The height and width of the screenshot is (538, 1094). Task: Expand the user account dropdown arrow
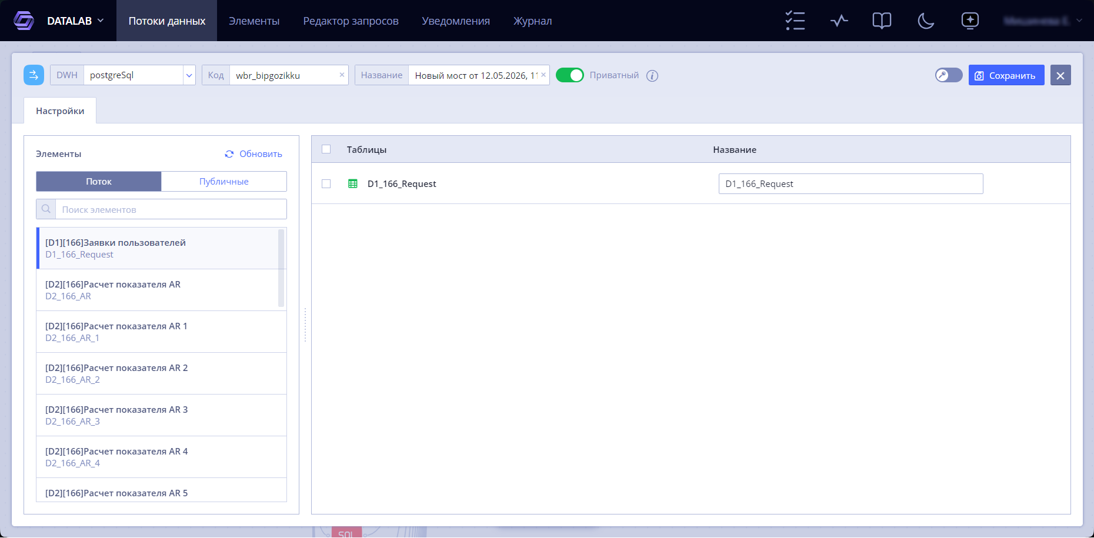click(x=1079, y=21)
